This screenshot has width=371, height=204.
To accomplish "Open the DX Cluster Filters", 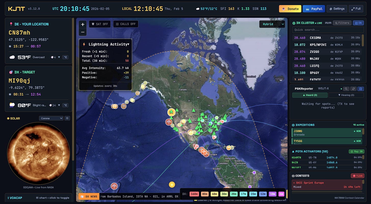I will (x=342, y=23).
